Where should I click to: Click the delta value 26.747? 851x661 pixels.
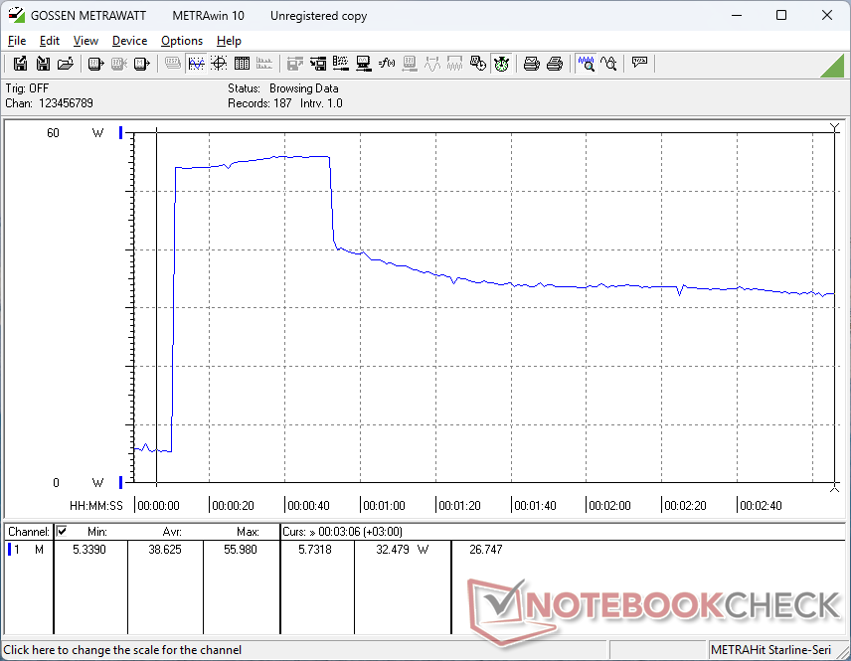486,550
